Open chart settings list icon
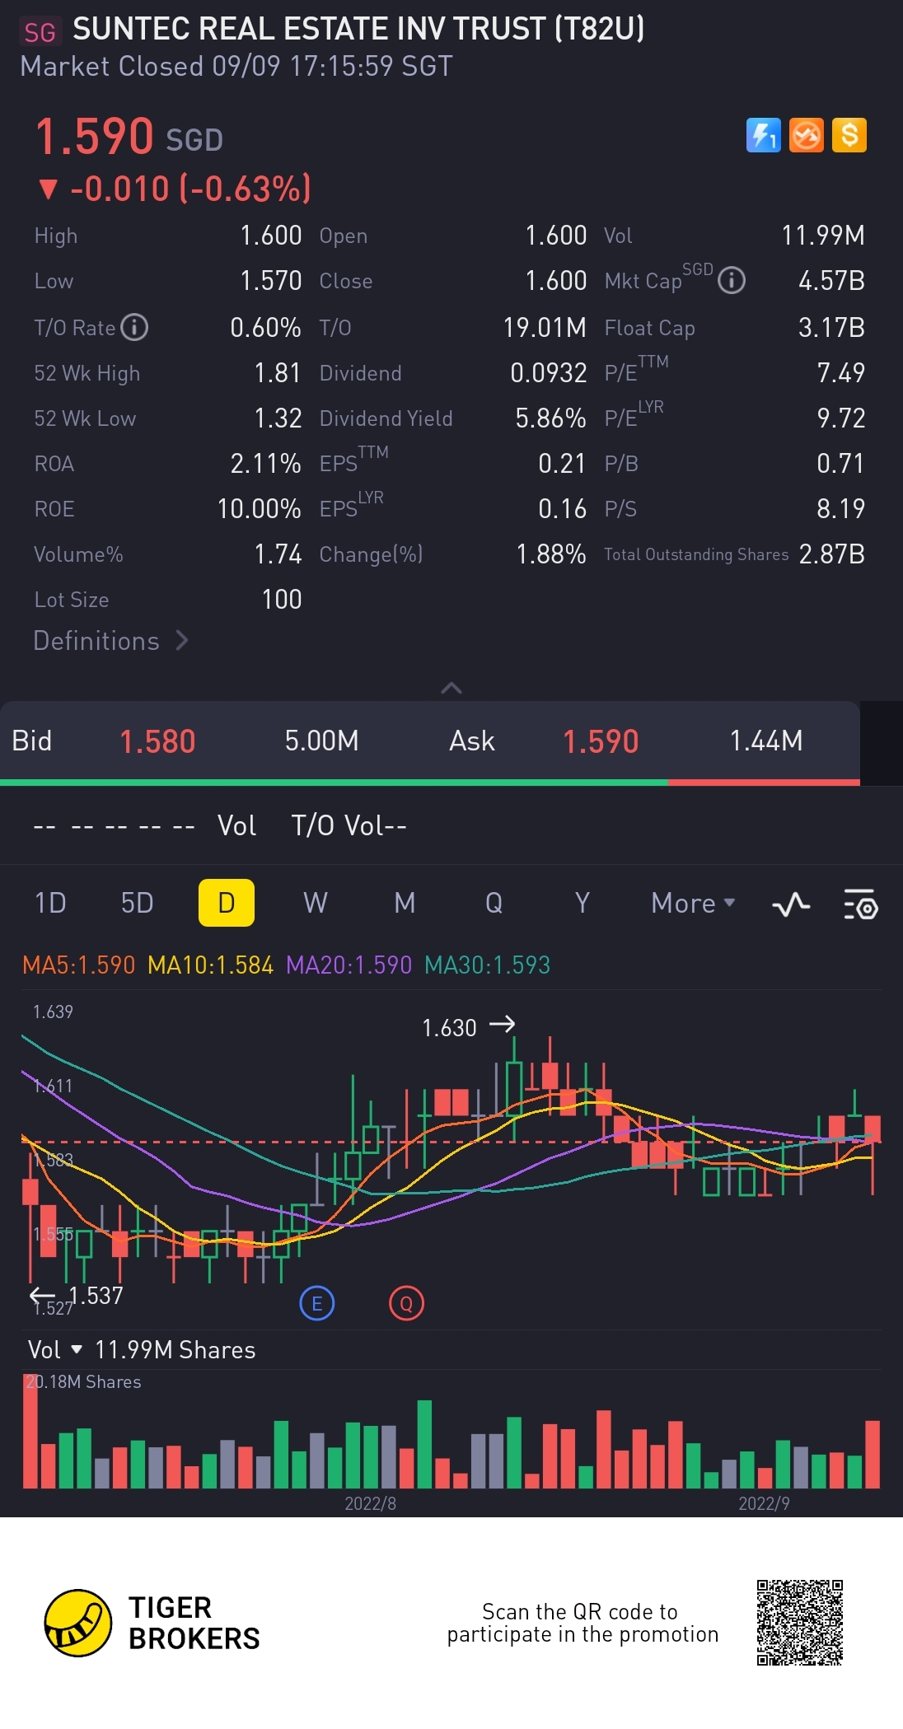Image resolution: width=903 pixels, height=1729 pixels. [x=861, y=904]
